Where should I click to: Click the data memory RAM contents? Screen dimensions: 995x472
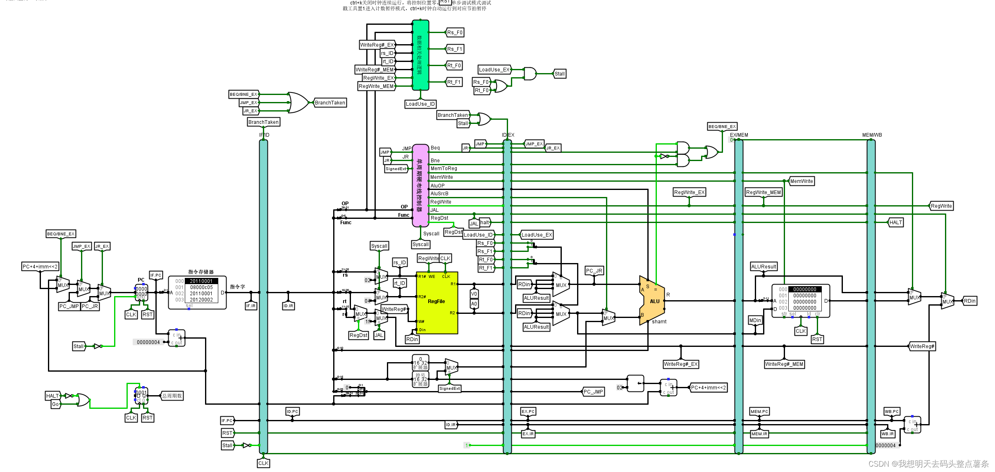[804, 299]
